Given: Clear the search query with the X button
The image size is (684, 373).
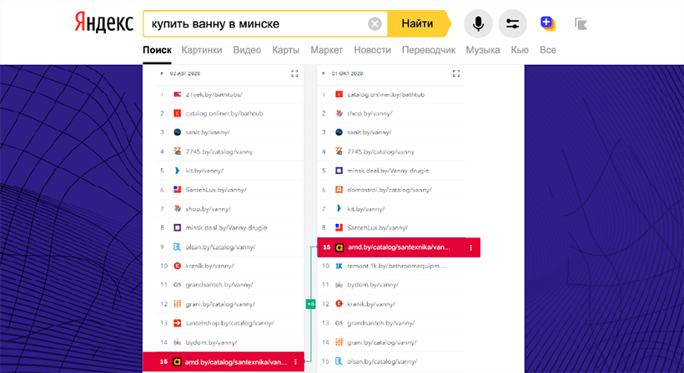Looking at the screenshot, I should pos(375,23).
